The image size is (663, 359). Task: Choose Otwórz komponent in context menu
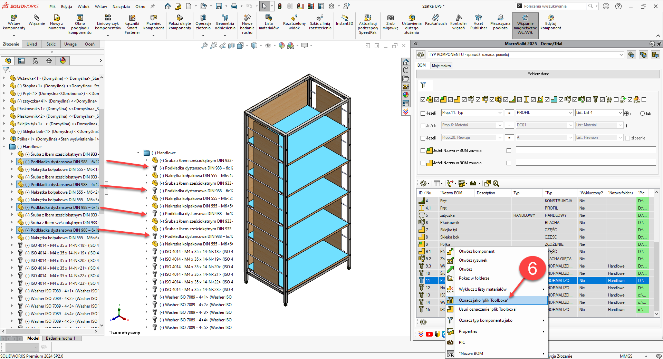coord(497,251)
